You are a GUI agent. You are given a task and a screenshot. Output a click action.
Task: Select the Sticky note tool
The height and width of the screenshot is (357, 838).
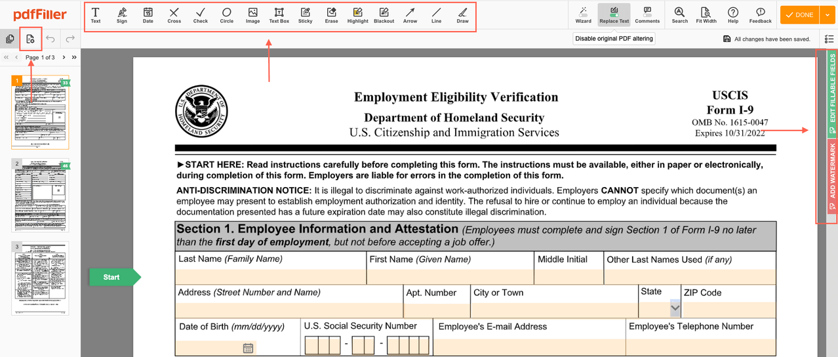(x=306, y=15)
